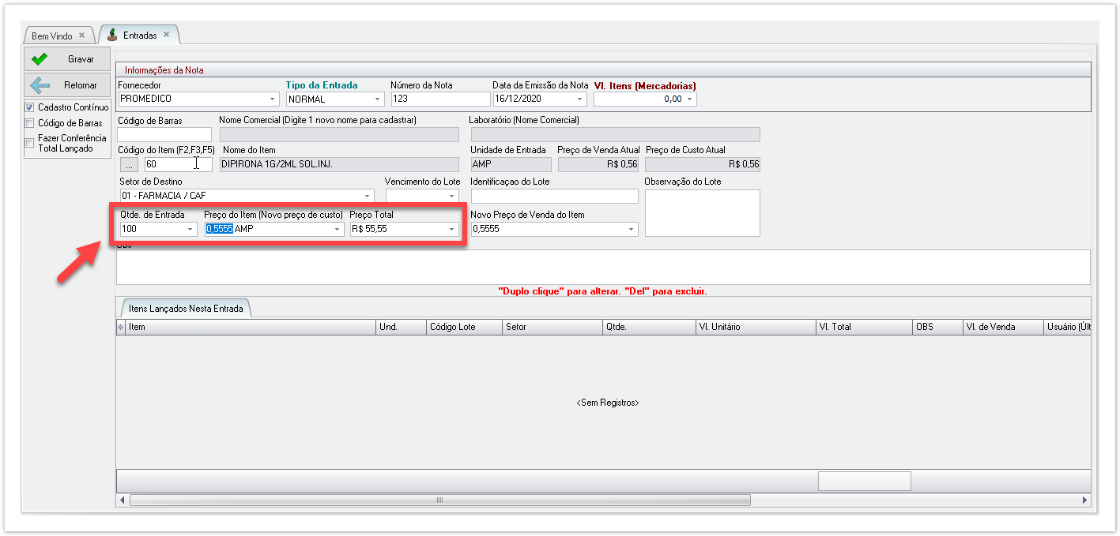Click the horizontal scrollbar thumb

[439, 500]
